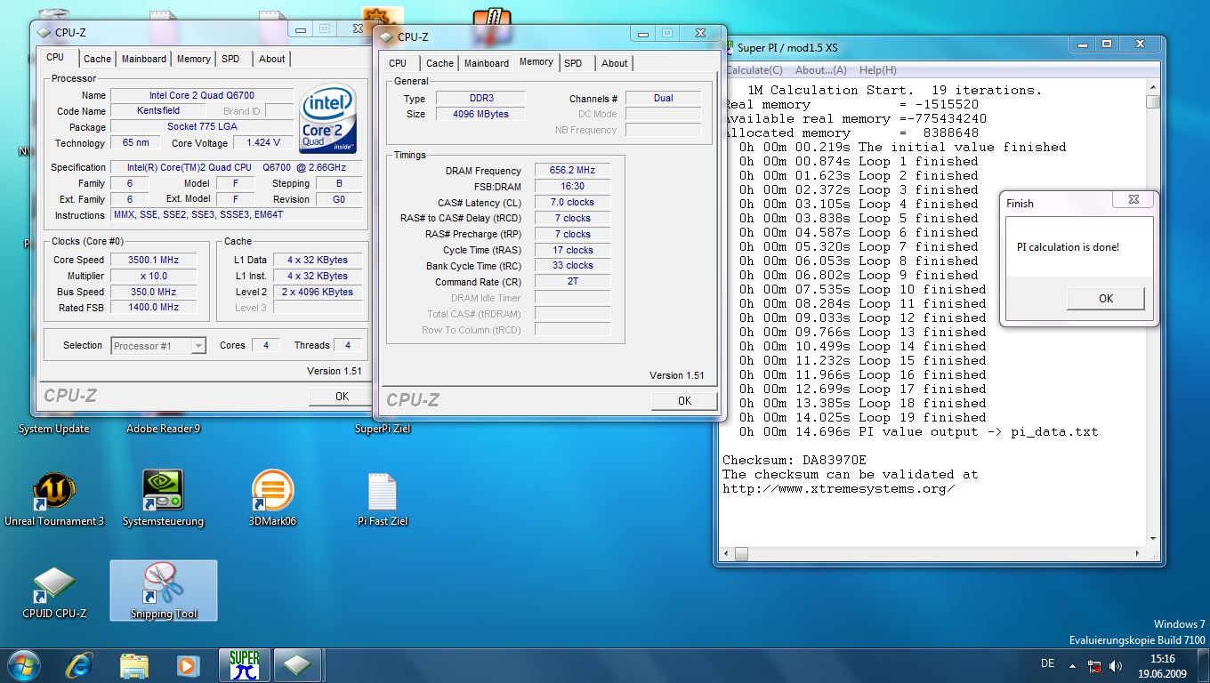The width and height of the screenshot is (1210, 683).
Task: Click the DE language indicator
Action: [x=1047, y=664]
